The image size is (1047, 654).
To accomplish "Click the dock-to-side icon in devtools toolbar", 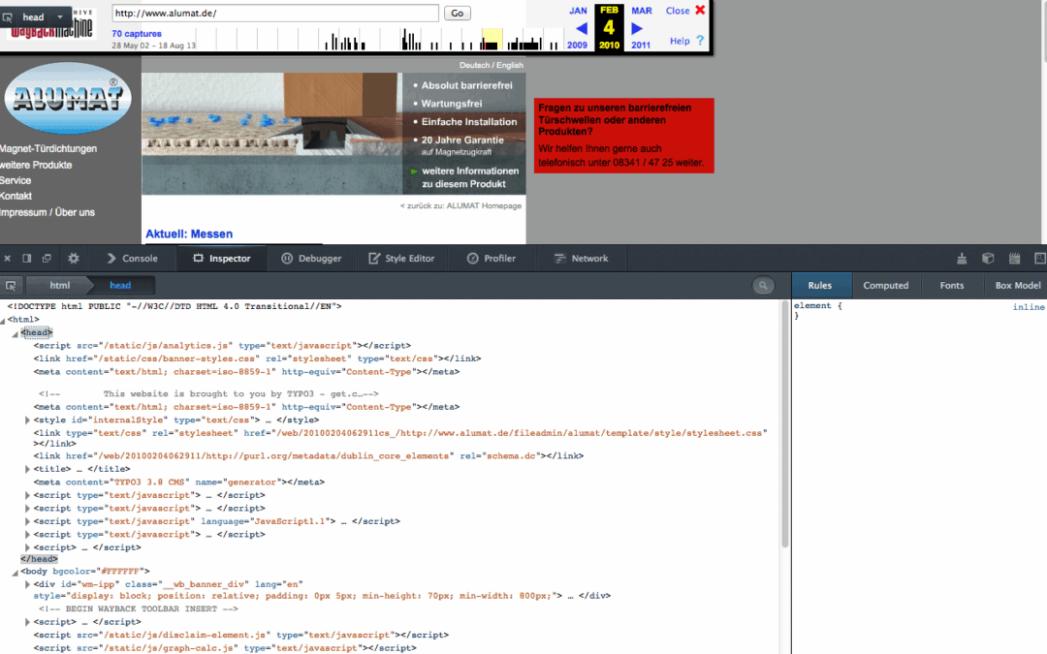I will tap(27, 259).
